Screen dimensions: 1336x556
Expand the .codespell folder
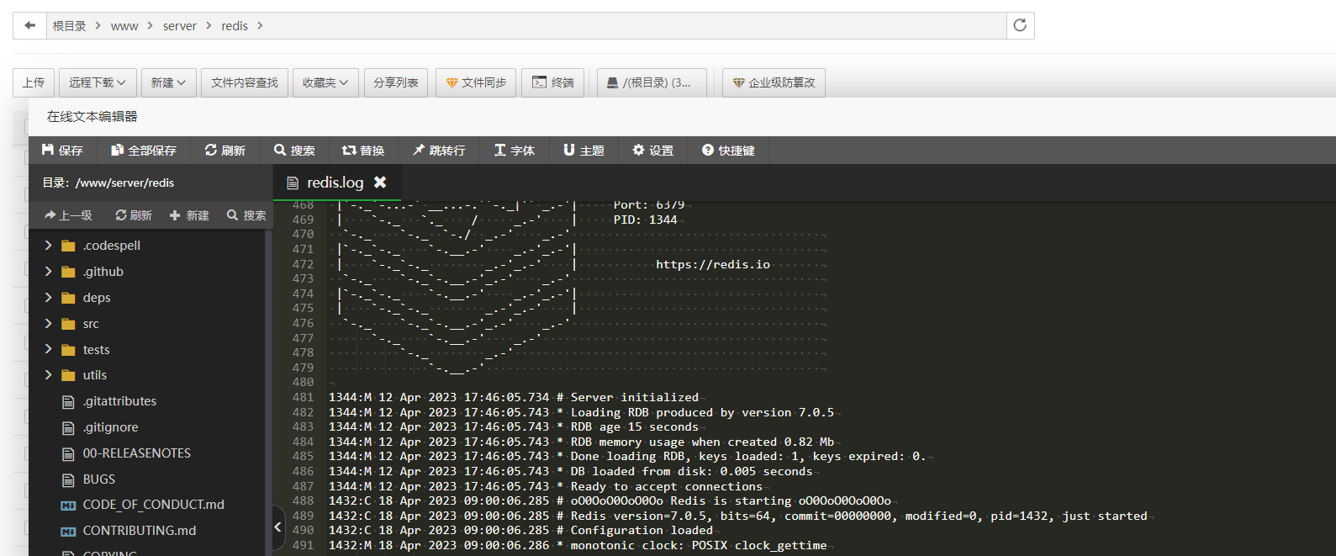tap(48, 246)
